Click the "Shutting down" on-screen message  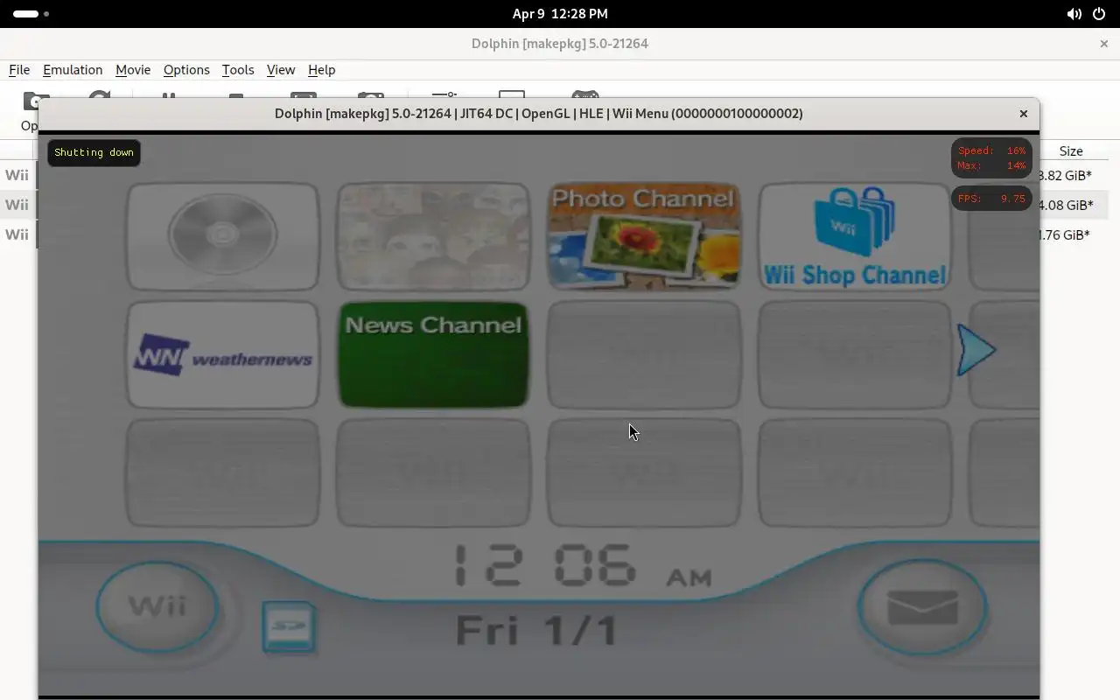tap(94, 152)
